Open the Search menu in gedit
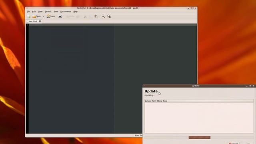Screen dimensions: 256x144 coord(48,12)
